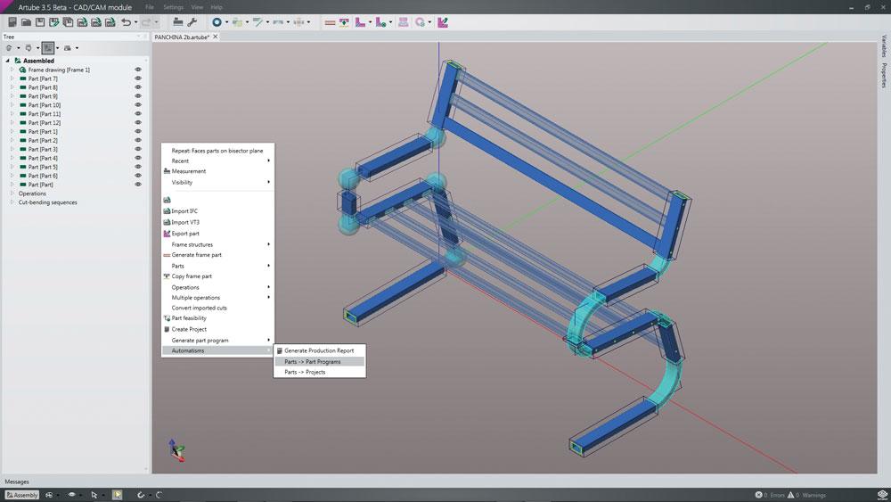This screenshot has width=891, height=502.
Task: Open the File menu in title bar
Action: click(150, 7)
